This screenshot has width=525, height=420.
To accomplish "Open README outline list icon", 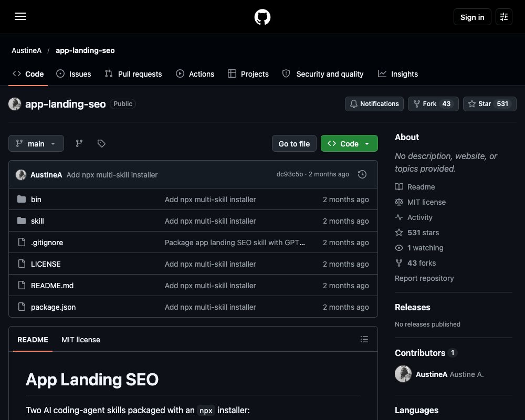I will coord(364,339).
